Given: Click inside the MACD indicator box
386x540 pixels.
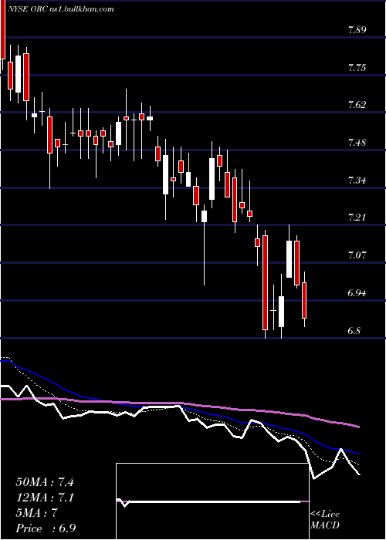Looking at the screenshot, I should [x=212, y=501].
